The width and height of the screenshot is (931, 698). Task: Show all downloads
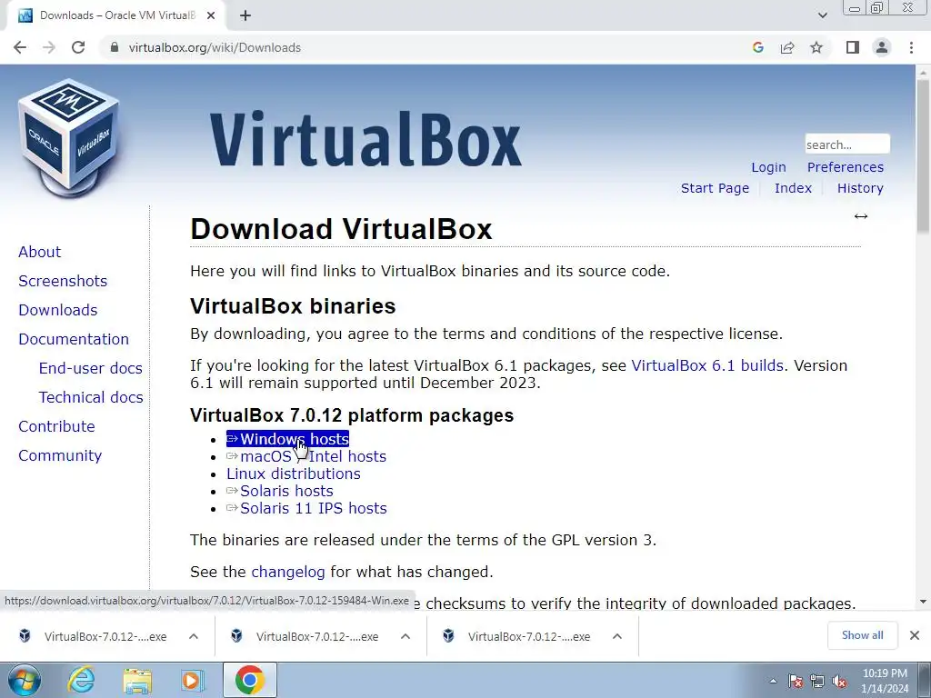point(862,635)
